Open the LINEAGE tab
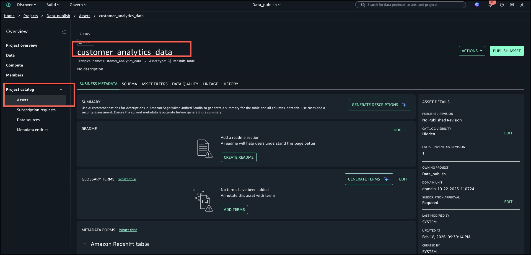The image size is (531, 255). pos(210,84)
